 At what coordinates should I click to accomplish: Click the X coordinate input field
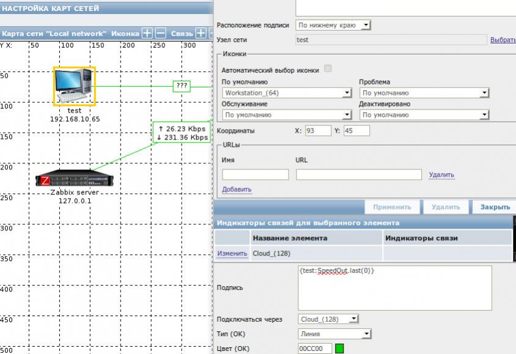(x=318, y=130)
